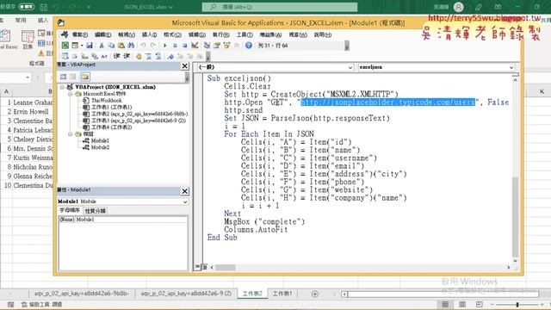Toggle Design Mode icon

[195, 46]
